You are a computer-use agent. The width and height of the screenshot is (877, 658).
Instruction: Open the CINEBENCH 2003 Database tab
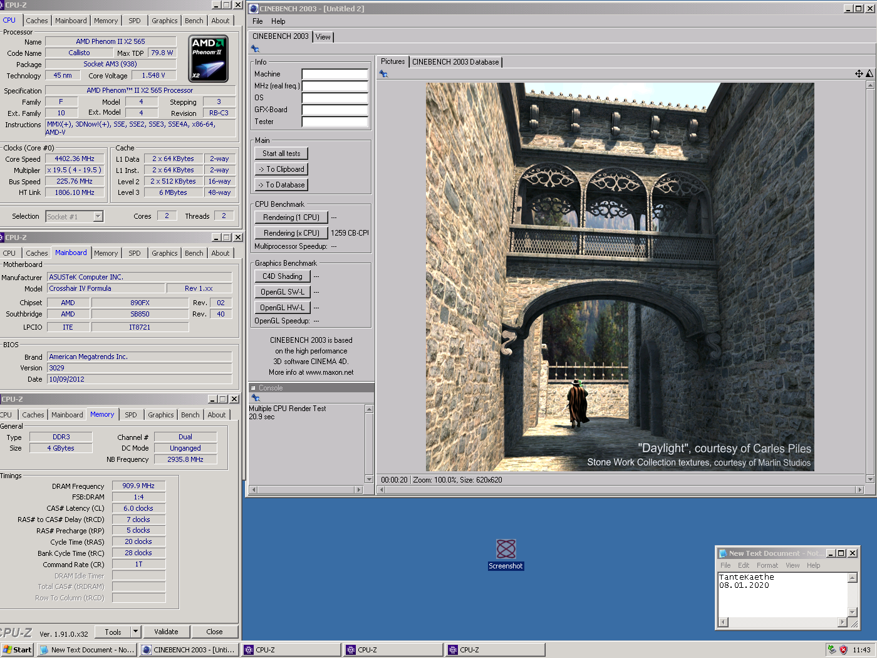(455, 62)
